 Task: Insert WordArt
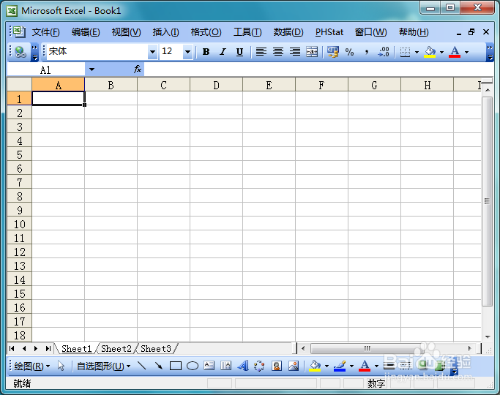coord(243,366)
